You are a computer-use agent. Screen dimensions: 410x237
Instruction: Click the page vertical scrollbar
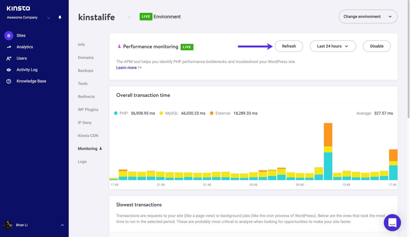(x=408, y=59)
